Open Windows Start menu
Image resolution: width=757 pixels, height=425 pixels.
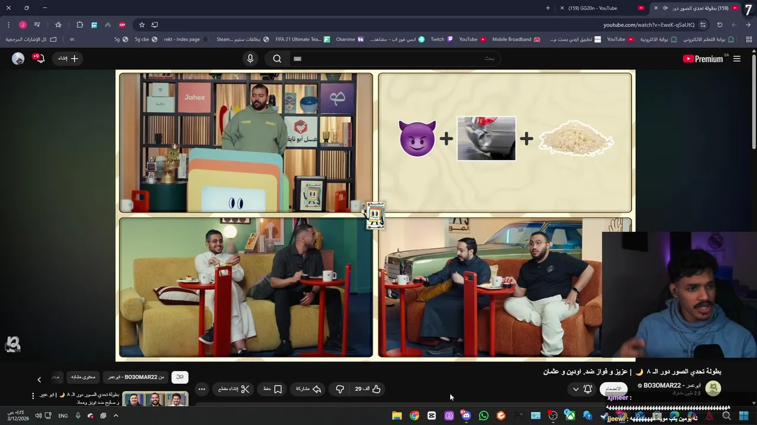(x=743, y=416)
